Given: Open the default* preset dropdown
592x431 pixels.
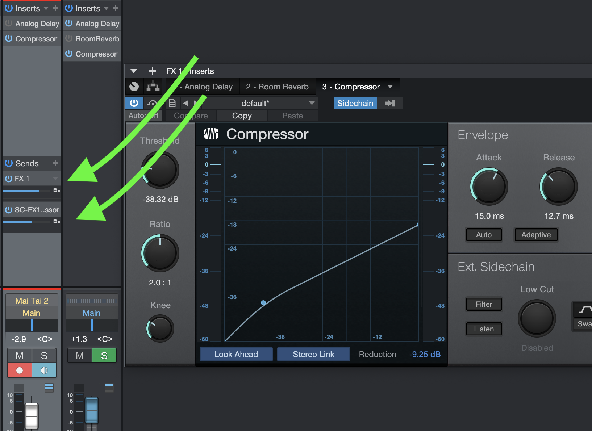Looking at the screenshot, I should [x=312, y=103].
